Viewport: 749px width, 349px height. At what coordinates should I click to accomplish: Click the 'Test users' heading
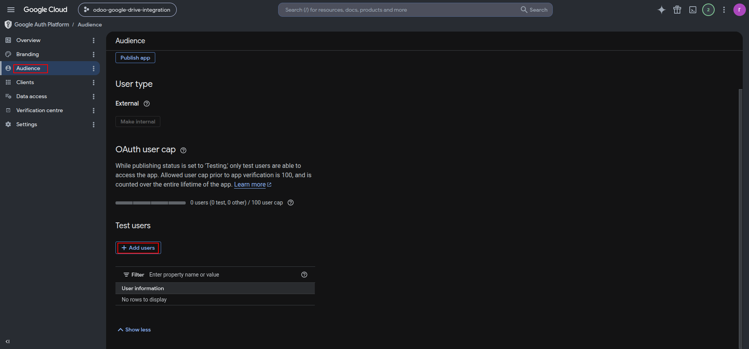[133, 226]
